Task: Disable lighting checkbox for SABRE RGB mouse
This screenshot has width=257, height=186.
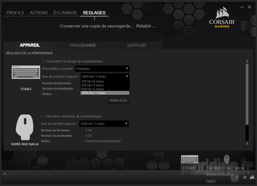Action: click(42, 116)
